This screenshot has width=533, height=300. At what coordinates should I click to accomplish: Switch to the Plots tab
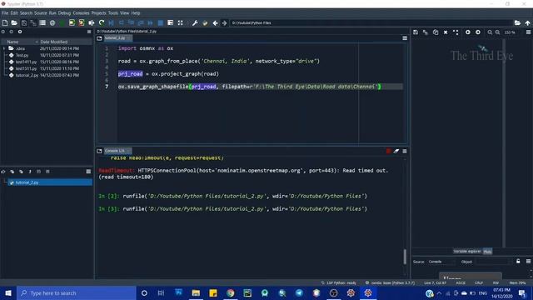pyautogui.click(x=487, y=252)
